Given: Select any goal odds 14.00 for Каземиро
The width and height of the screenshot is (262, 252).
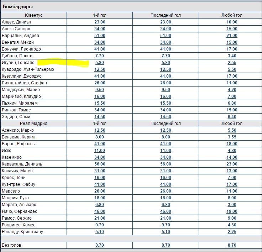Looking at the screenshot, I should 232,157.
